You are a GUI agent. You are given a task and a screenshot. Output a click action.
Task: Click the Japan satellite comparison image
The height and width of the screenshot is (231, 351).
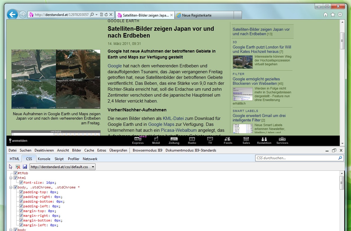pos(56,79)
